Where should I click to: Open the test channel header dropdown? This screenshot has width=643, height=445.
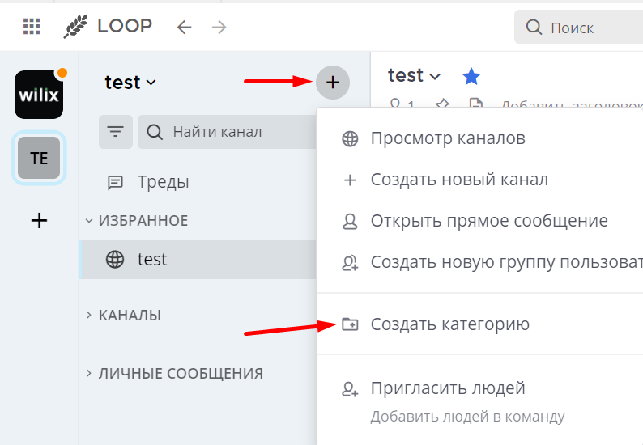point(414,75)
